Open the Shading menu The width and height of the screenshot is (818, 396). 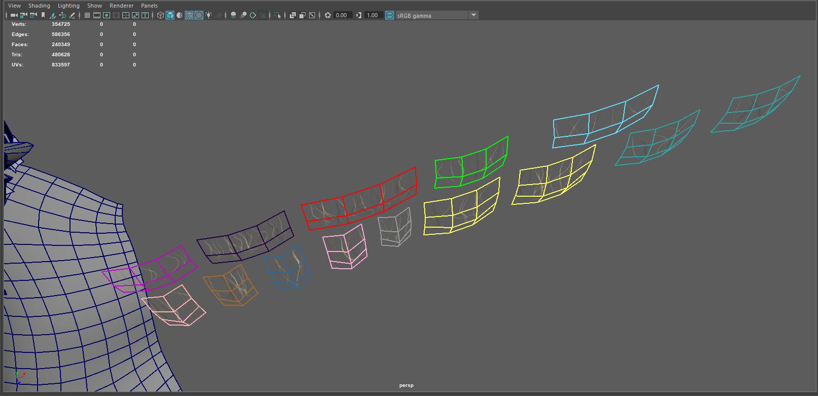click(x=39, y=6)
